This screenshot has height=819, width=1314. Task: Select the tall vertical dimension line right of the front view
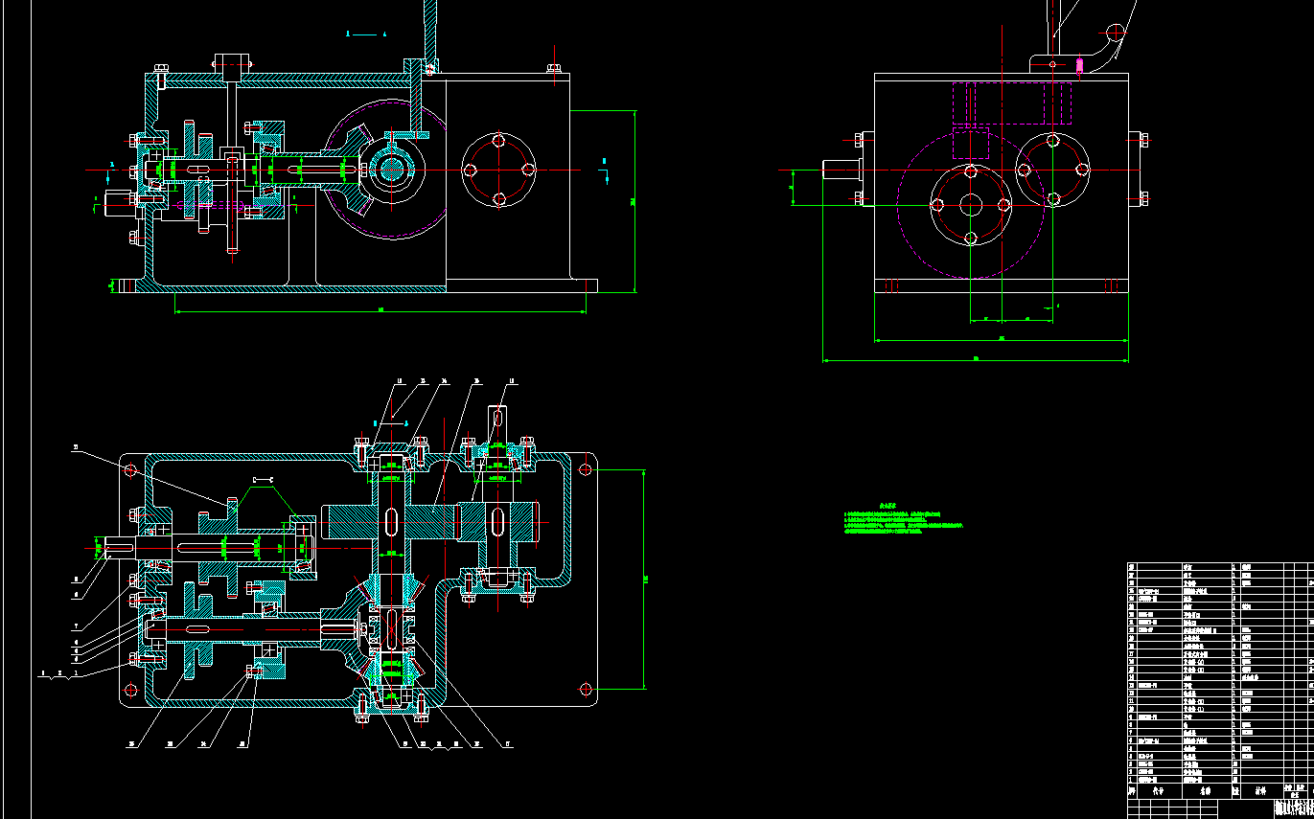[x=634, y=201]
